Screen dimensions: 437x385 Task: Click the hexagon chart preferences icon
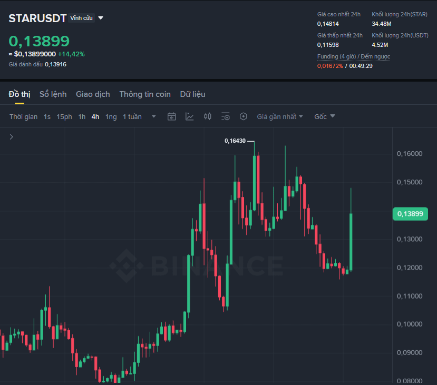244,116
